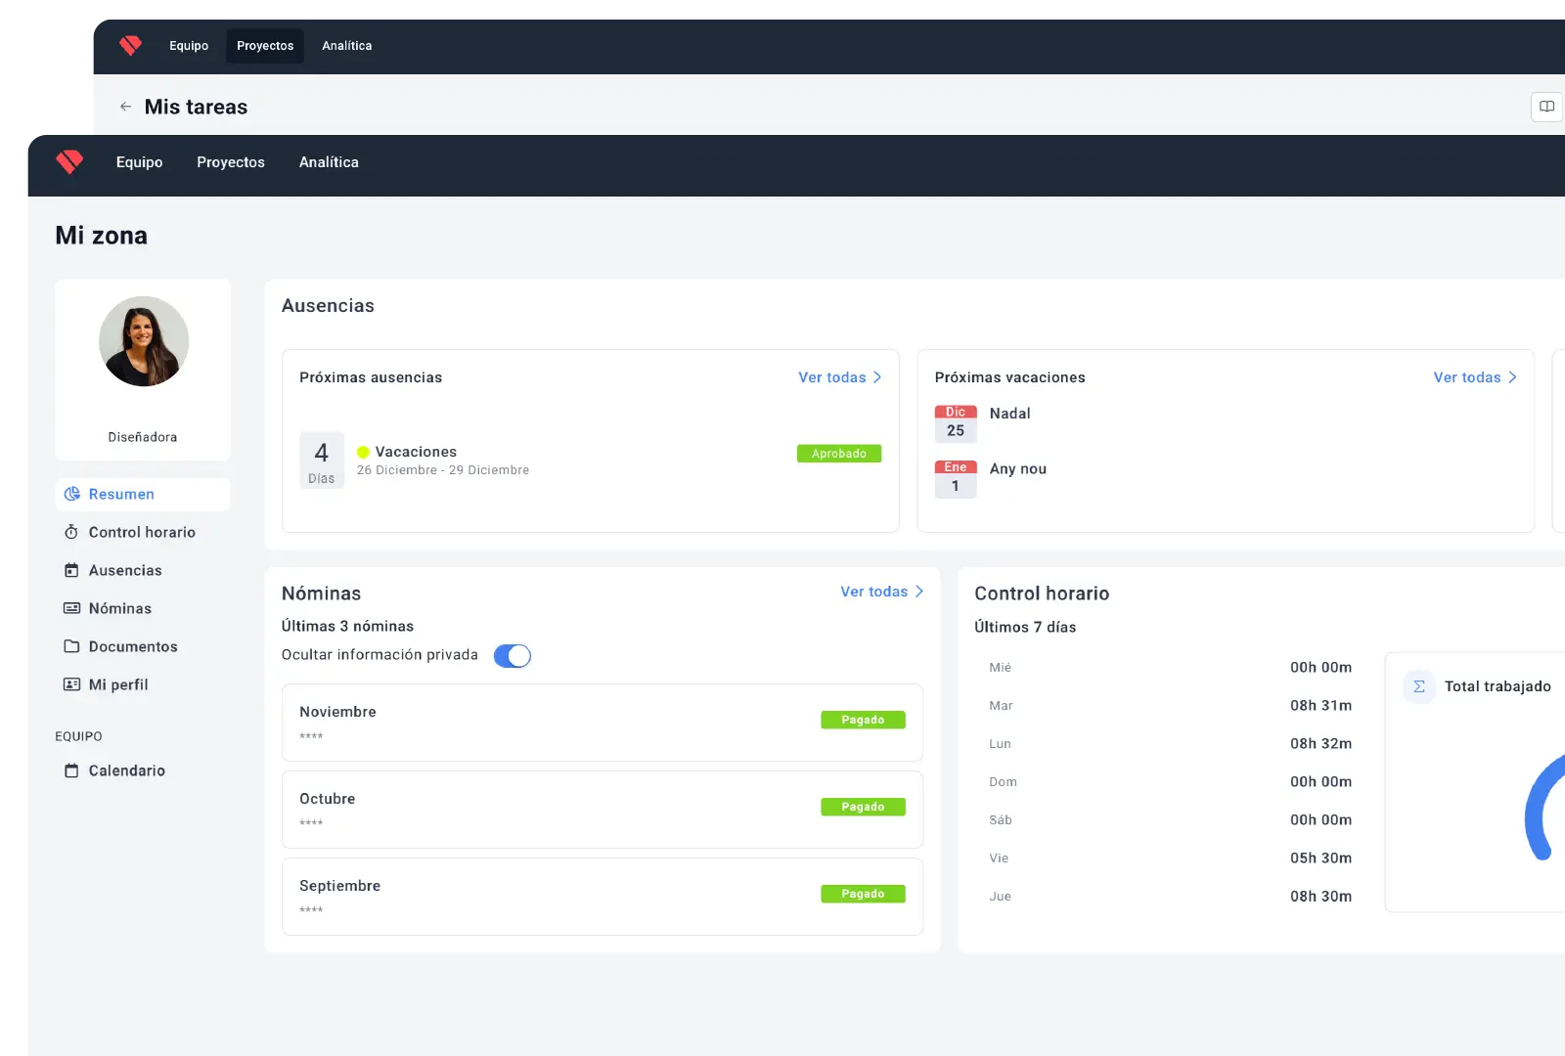Click the Documentos folder icon
Image resolution: width=1565 pixels, height=1056 pixels.
(71, 646)
